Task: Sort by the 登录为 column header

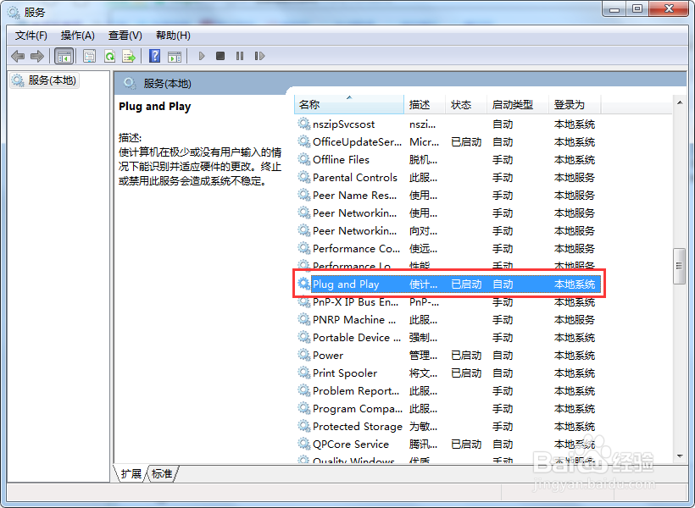Action: 575,104
